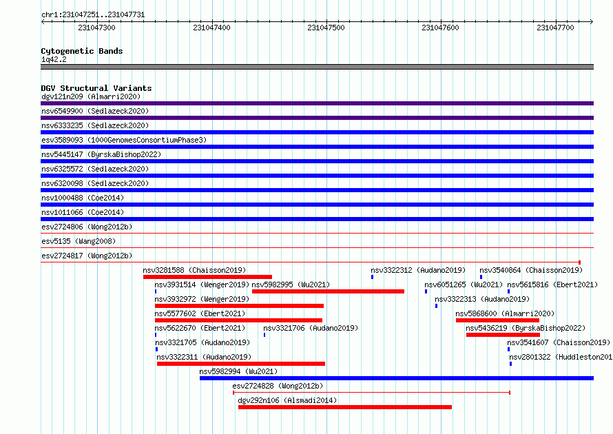
Task: Click nsv3321706 (Audano2019) label
Action: pos(311,328)
